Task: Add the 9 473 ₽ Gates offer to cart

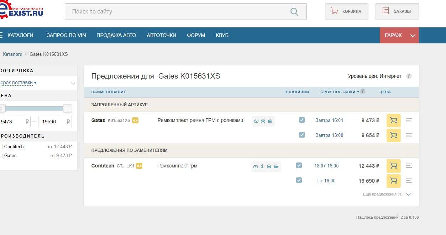Action: [394, 121]
